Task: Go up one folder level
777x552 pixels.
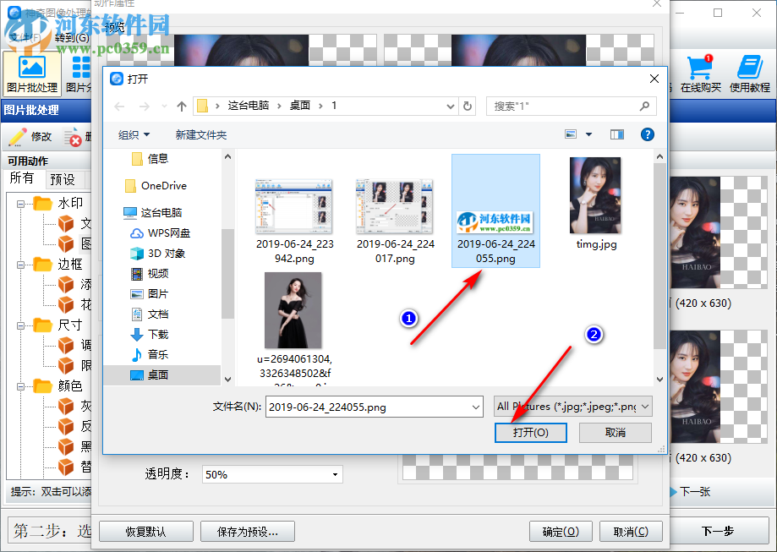Action: [182, 106]
